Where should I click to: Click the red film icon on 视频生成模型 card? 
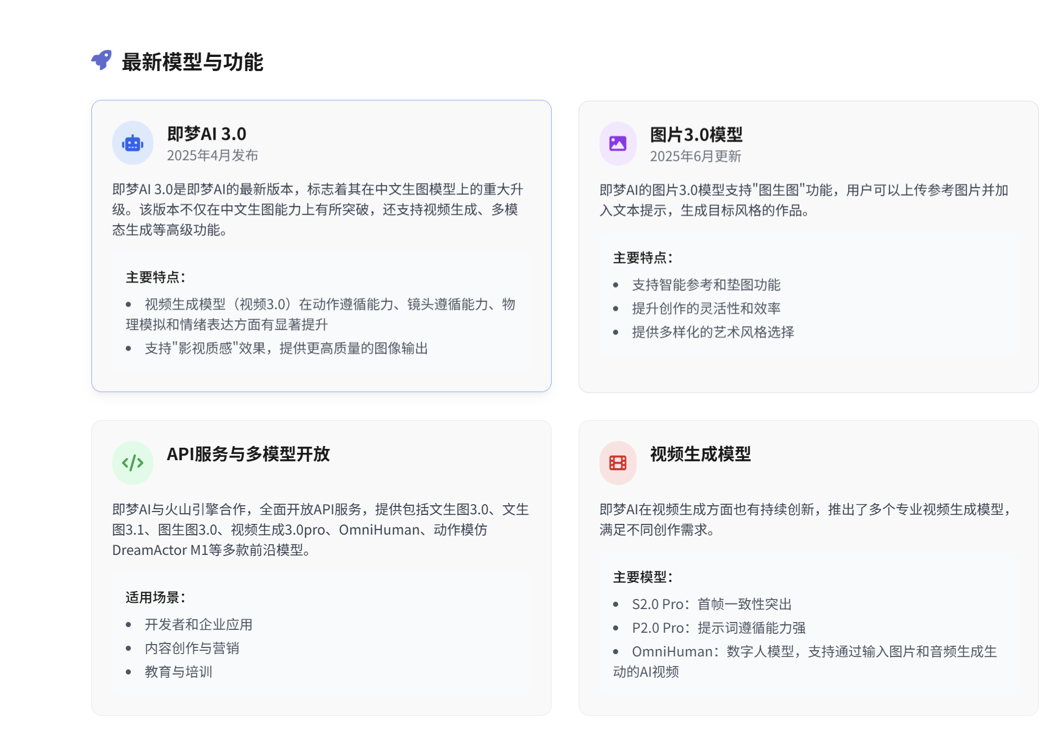(x=618, y=463)
